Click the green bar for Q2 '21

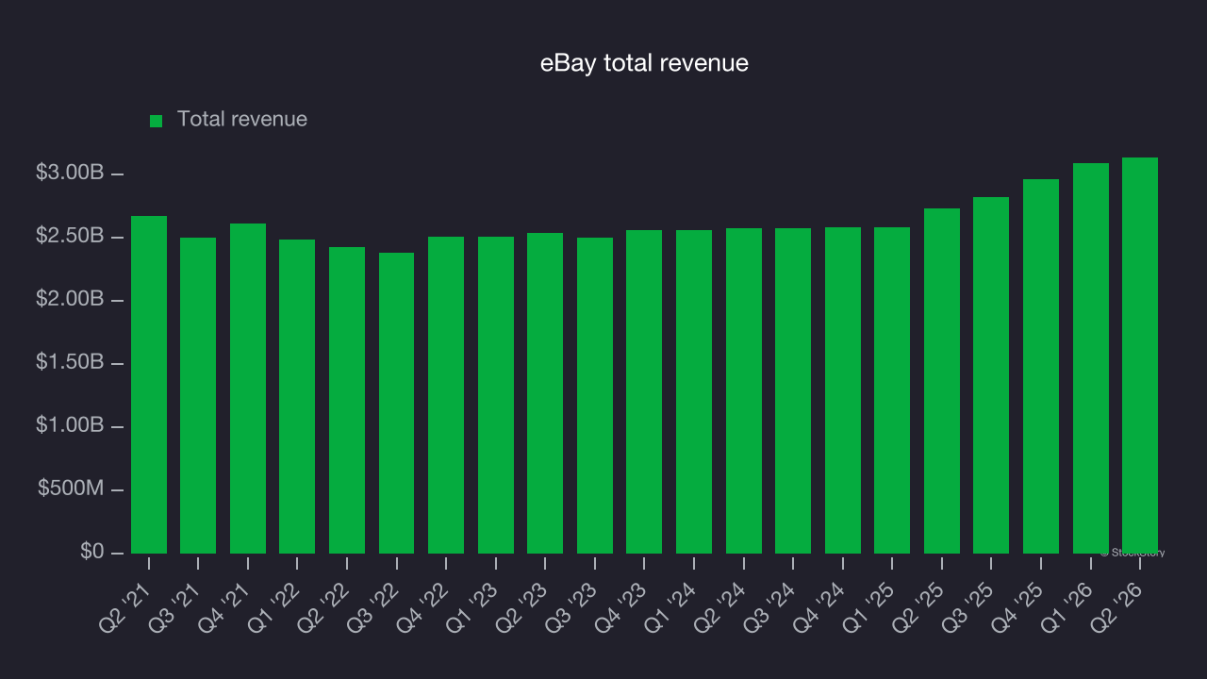click(x=149, y=385)
